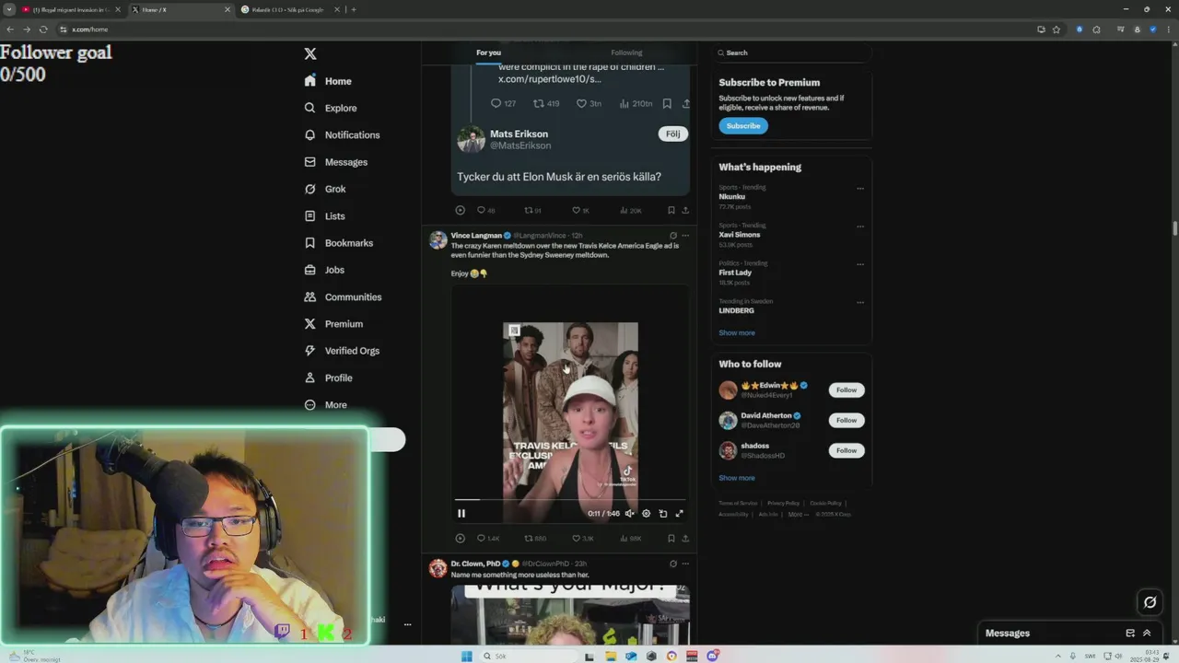Image resolution: width=1179 pixels, height=663 pixels.
Task: Switch to the Google search browser tab
Action: [290, 9]
